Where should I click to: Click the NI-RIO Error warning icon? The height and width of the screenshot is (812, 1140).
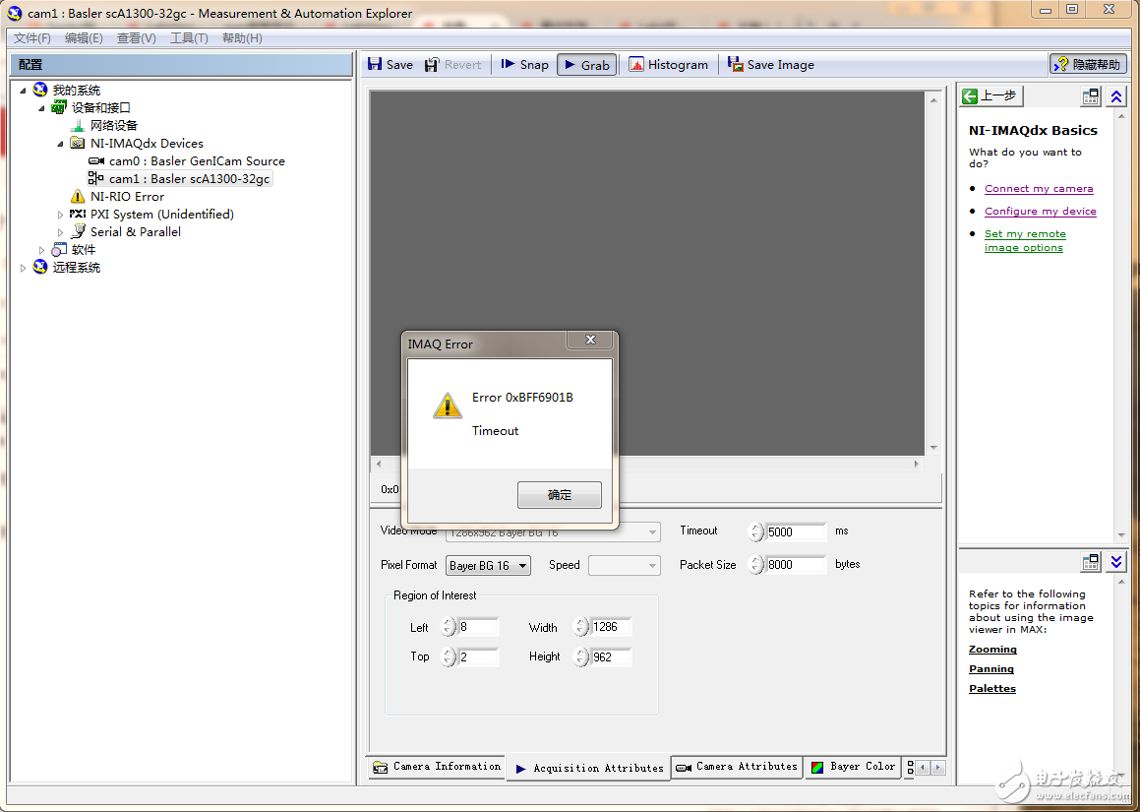coord(78,197)
